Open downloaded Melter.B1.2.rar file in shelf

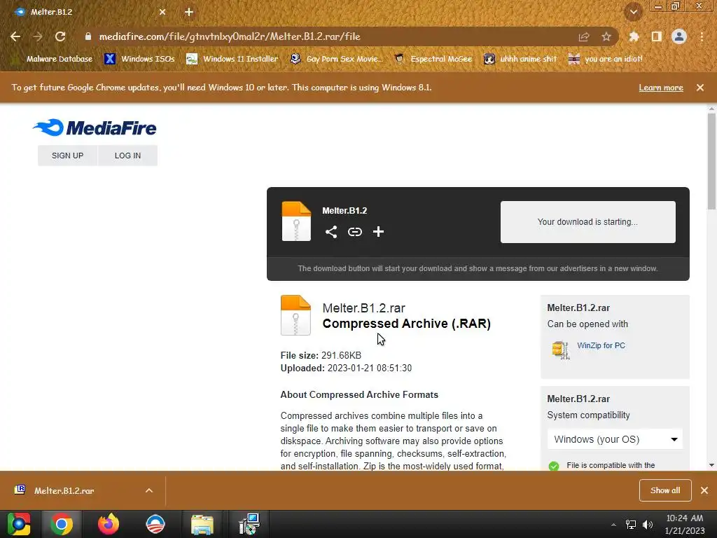click(64, 490)
